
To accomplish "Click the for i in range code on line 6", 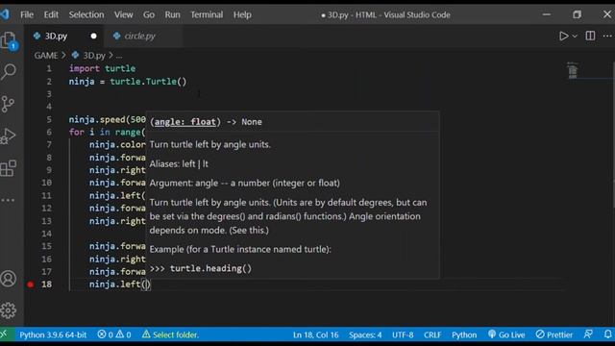I will pyautogui.click(x=107, y=133).
